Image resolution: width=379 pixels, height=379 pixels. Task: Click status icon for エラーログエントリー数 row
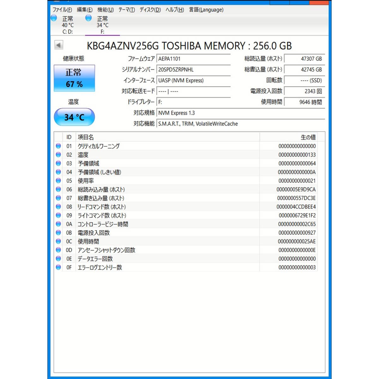(58, 267)
